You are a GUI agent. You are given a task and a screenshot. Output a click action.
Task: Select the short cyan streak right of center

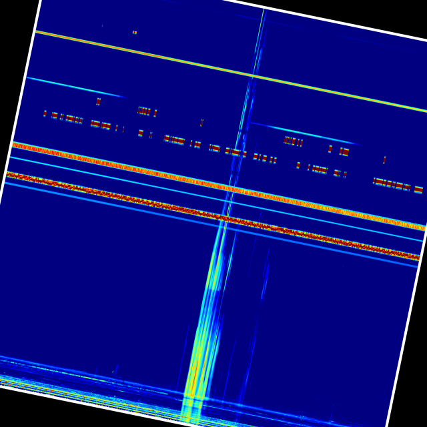[x=300, y=132]
